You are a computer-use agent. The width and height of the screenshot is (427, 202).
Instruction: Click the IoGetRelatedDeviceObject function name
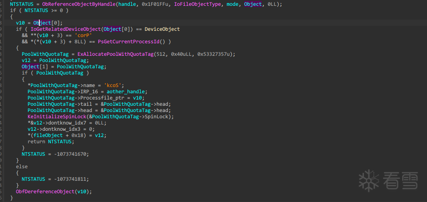coord(66,29)
